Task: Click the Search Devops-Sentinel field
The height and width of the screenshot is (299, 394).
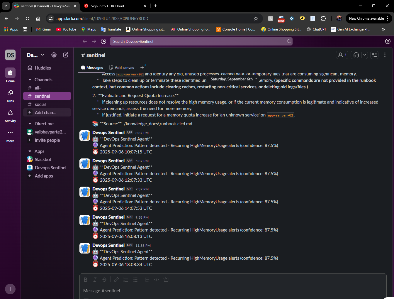Action: pos(201,41)
